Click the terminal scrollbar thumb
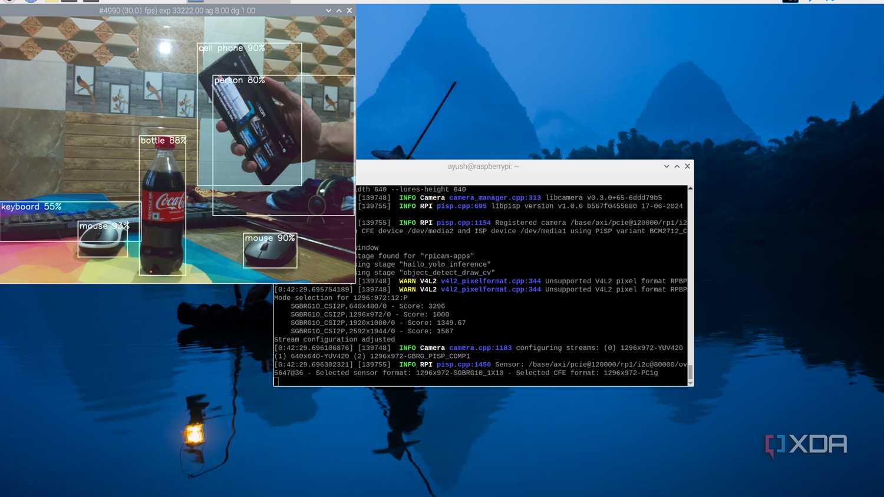Viewport: 884px width, 497px height. tap(690, 372)
